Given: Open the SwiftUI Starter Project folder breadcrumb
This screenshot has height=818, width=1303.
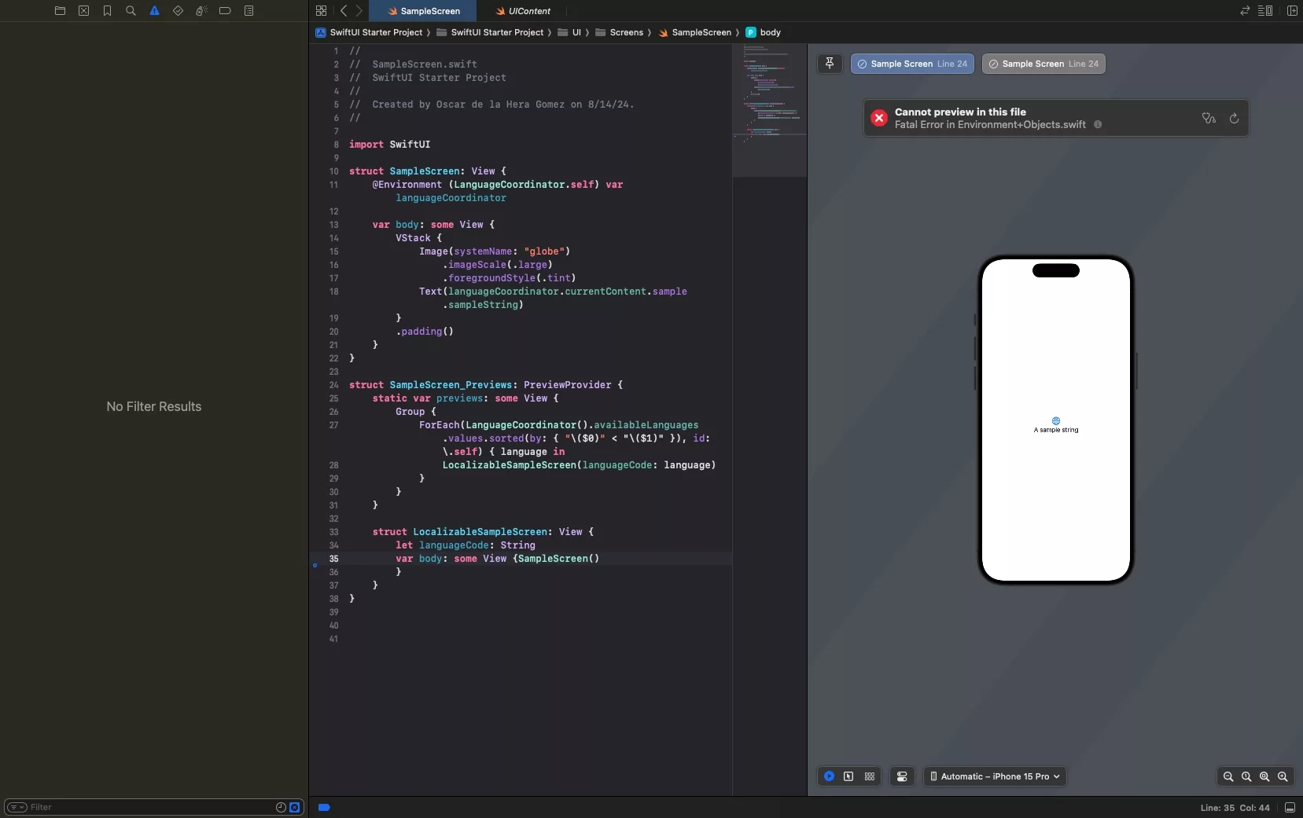Looking at the screenshot, I should (490, 32).
